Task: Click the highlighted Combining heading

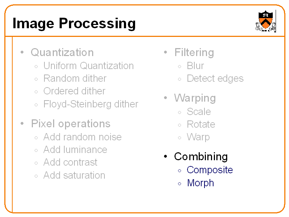Action: click(x=201, y=157)
